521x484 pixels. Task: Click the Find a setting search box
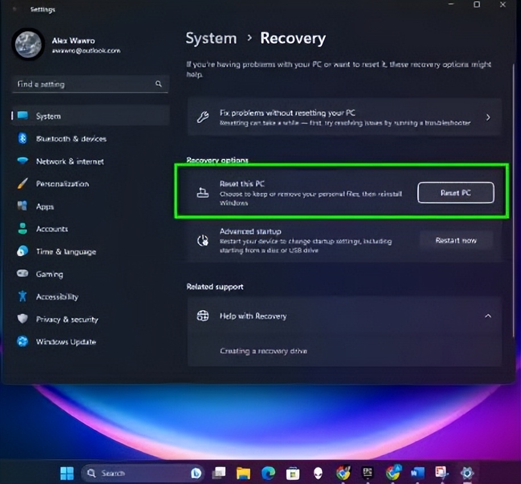click(x=89, y=84)
